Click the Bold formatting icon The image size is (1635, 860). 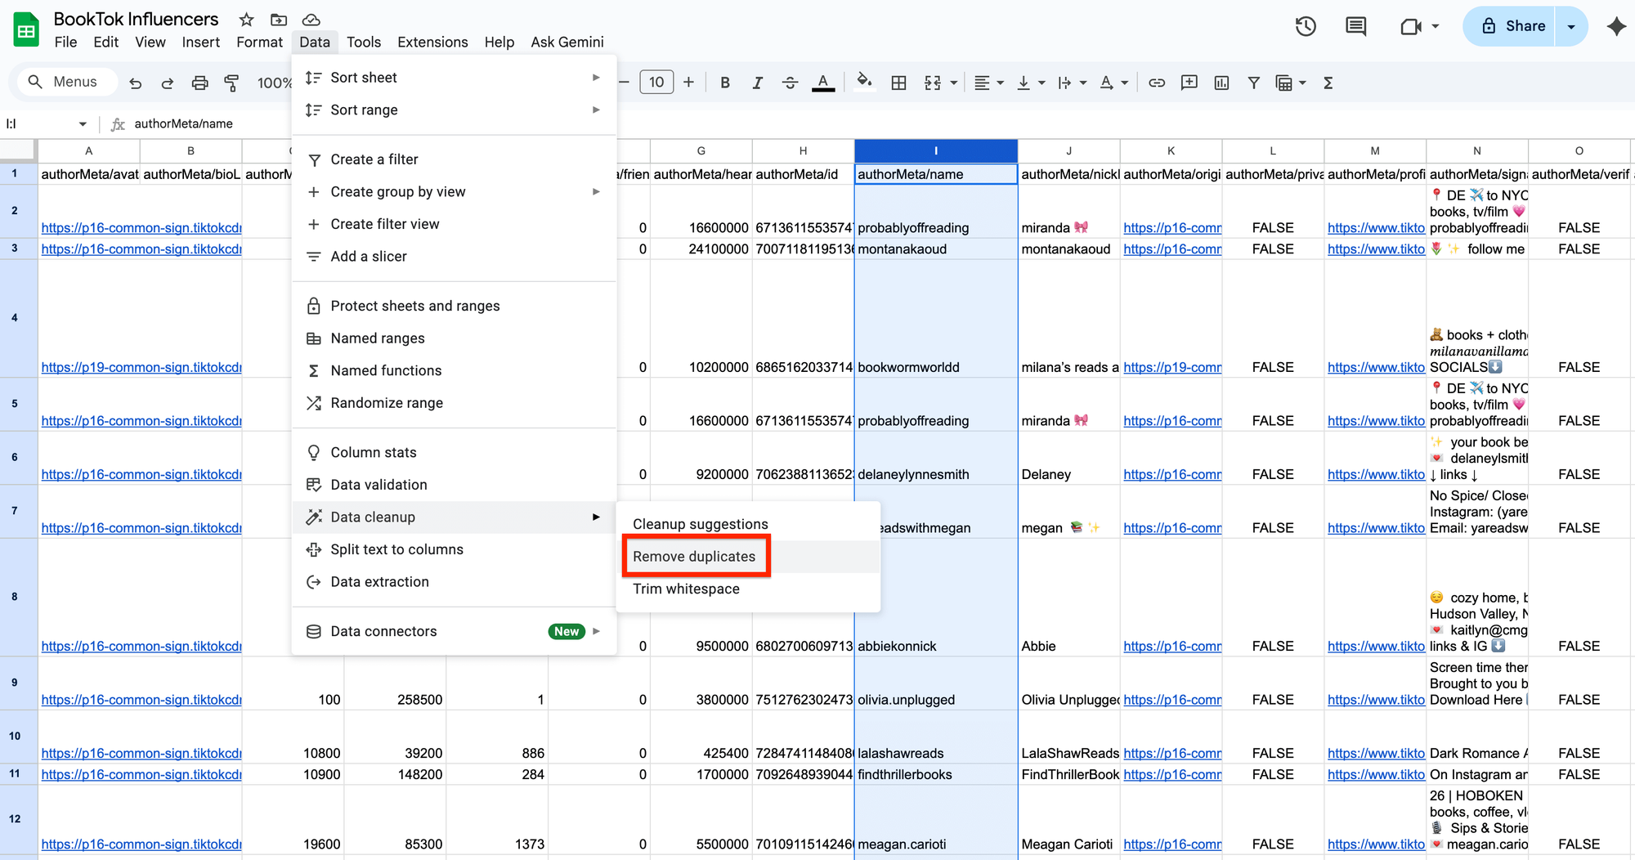pos(725,82)
